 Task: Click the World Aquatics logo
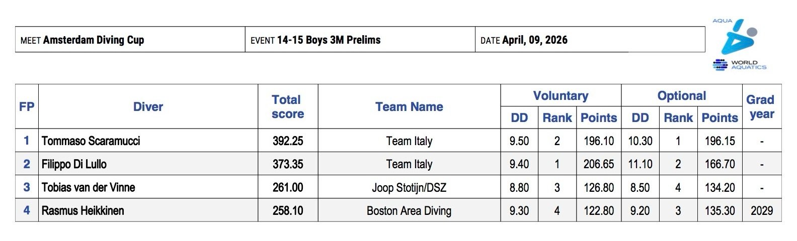pos(739,44)
